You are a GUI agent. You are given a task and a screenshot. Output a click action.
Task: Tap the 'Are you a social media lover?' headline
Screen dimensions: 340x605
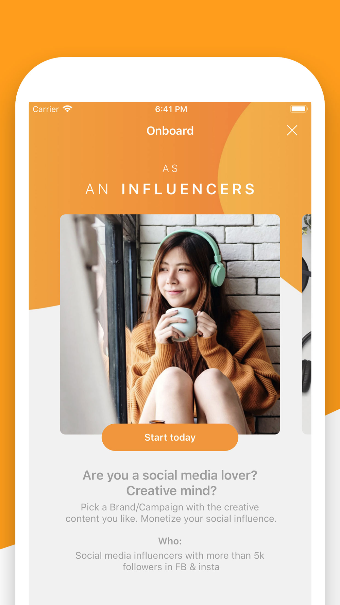coord(170,475)
